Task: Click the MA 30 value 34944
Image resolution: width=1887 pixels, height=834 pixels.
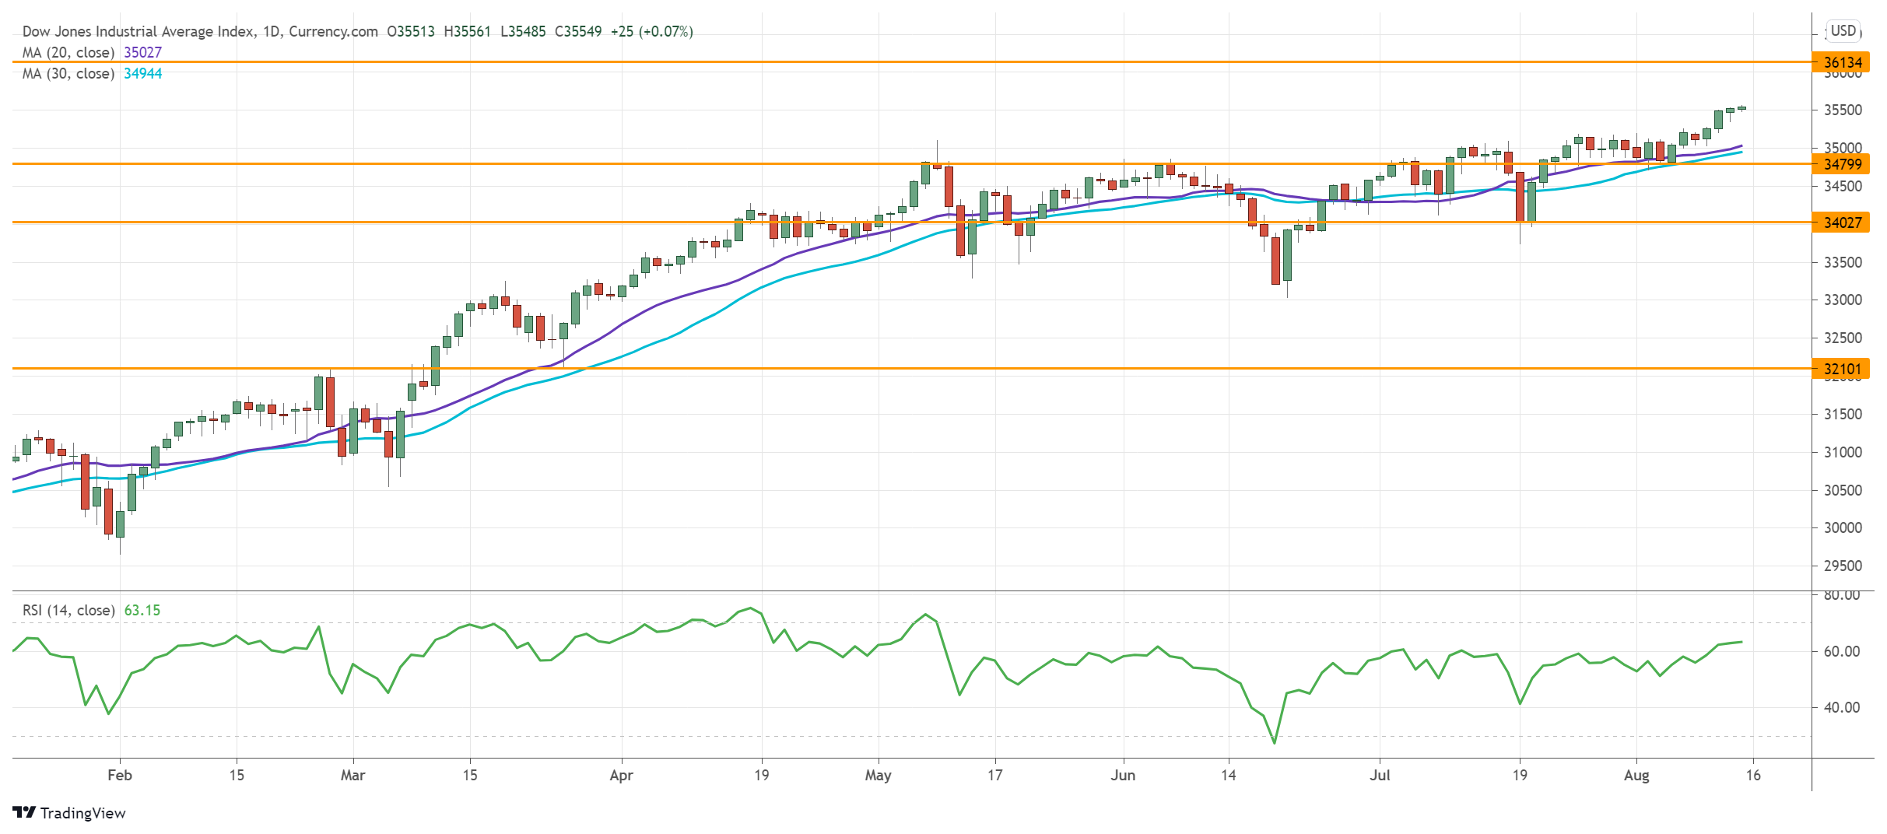Action: click(x=143, y=73)
